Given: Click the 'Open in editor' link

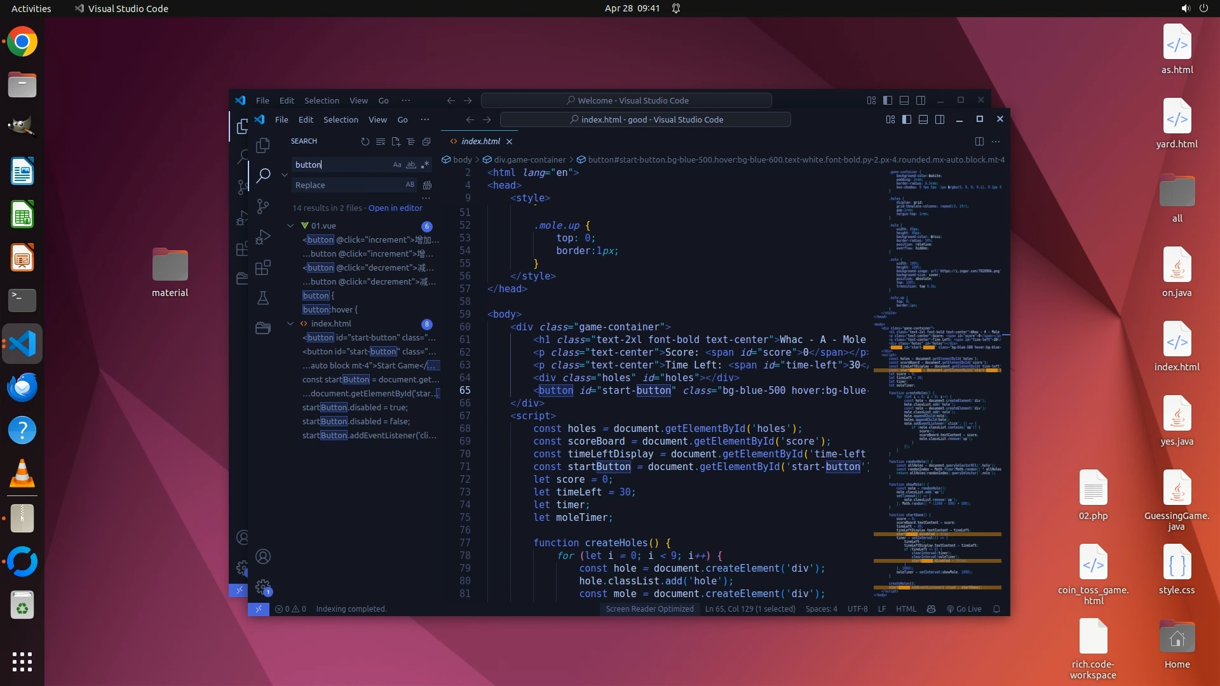Looking at the screenshot, I should [x=395, y=208].
